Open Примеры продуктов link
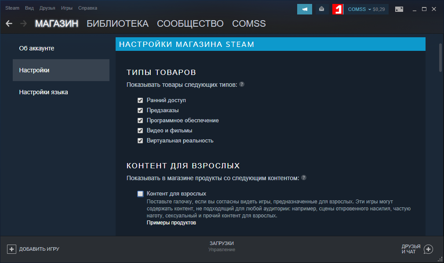 (171, 223)
